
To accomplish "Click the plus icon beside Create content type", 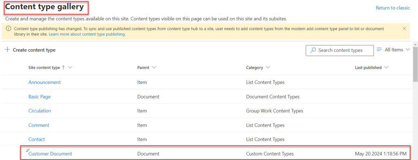I will click(x=7, y=50).
